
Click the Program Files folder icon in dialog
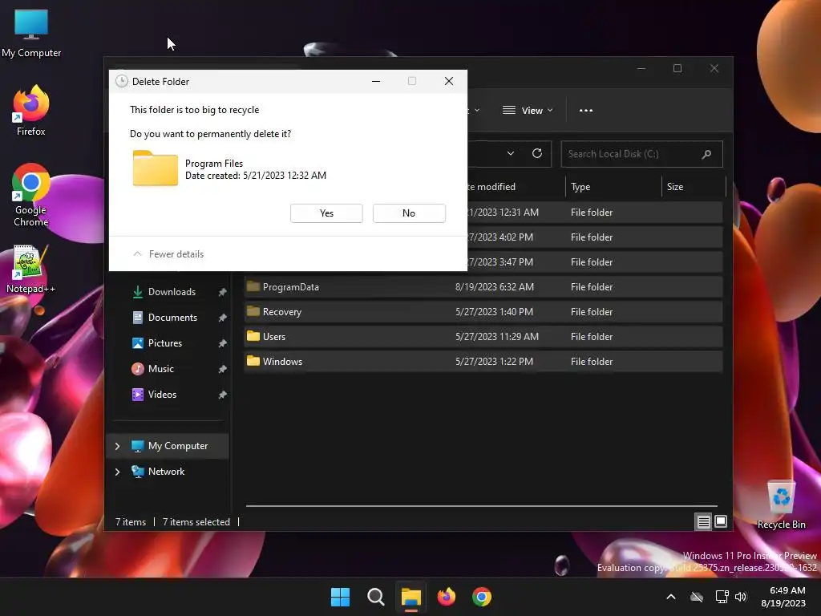point(155,168)
